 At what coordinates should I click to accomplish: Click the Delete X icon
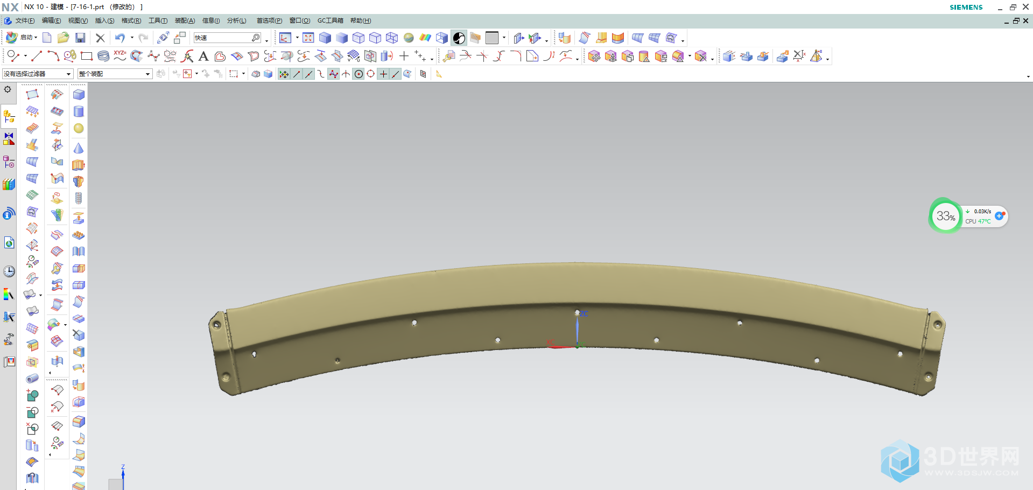(x=100, y=38)
